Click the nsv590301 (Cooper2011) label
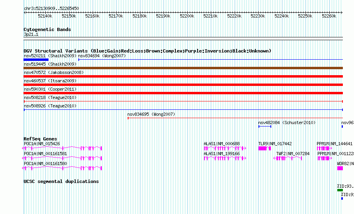354x214 pixels. (x=50, y=89)
